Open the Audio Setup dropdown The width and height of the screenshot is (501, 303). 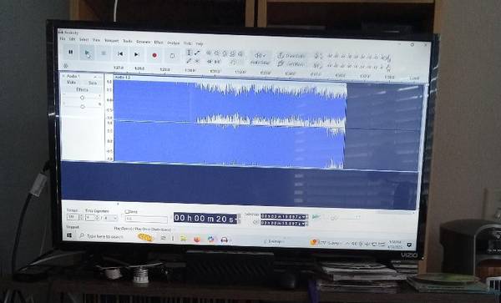coord(260,58)
